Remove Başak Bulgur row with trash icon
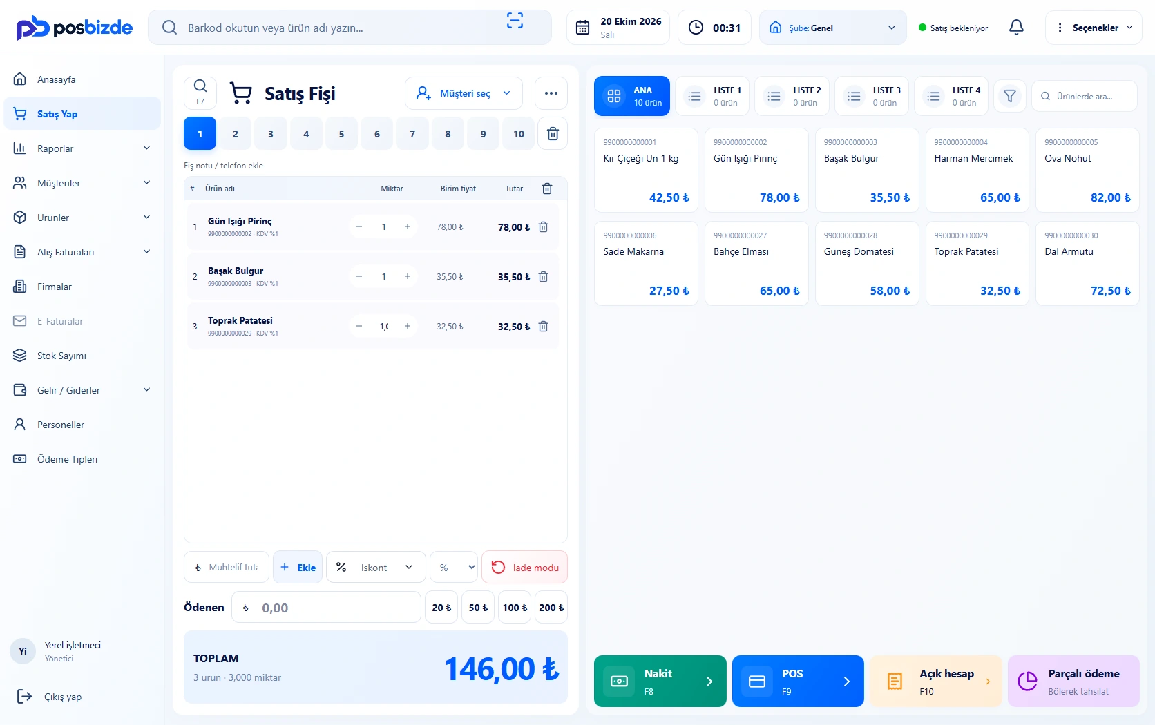 coord(544,277)
